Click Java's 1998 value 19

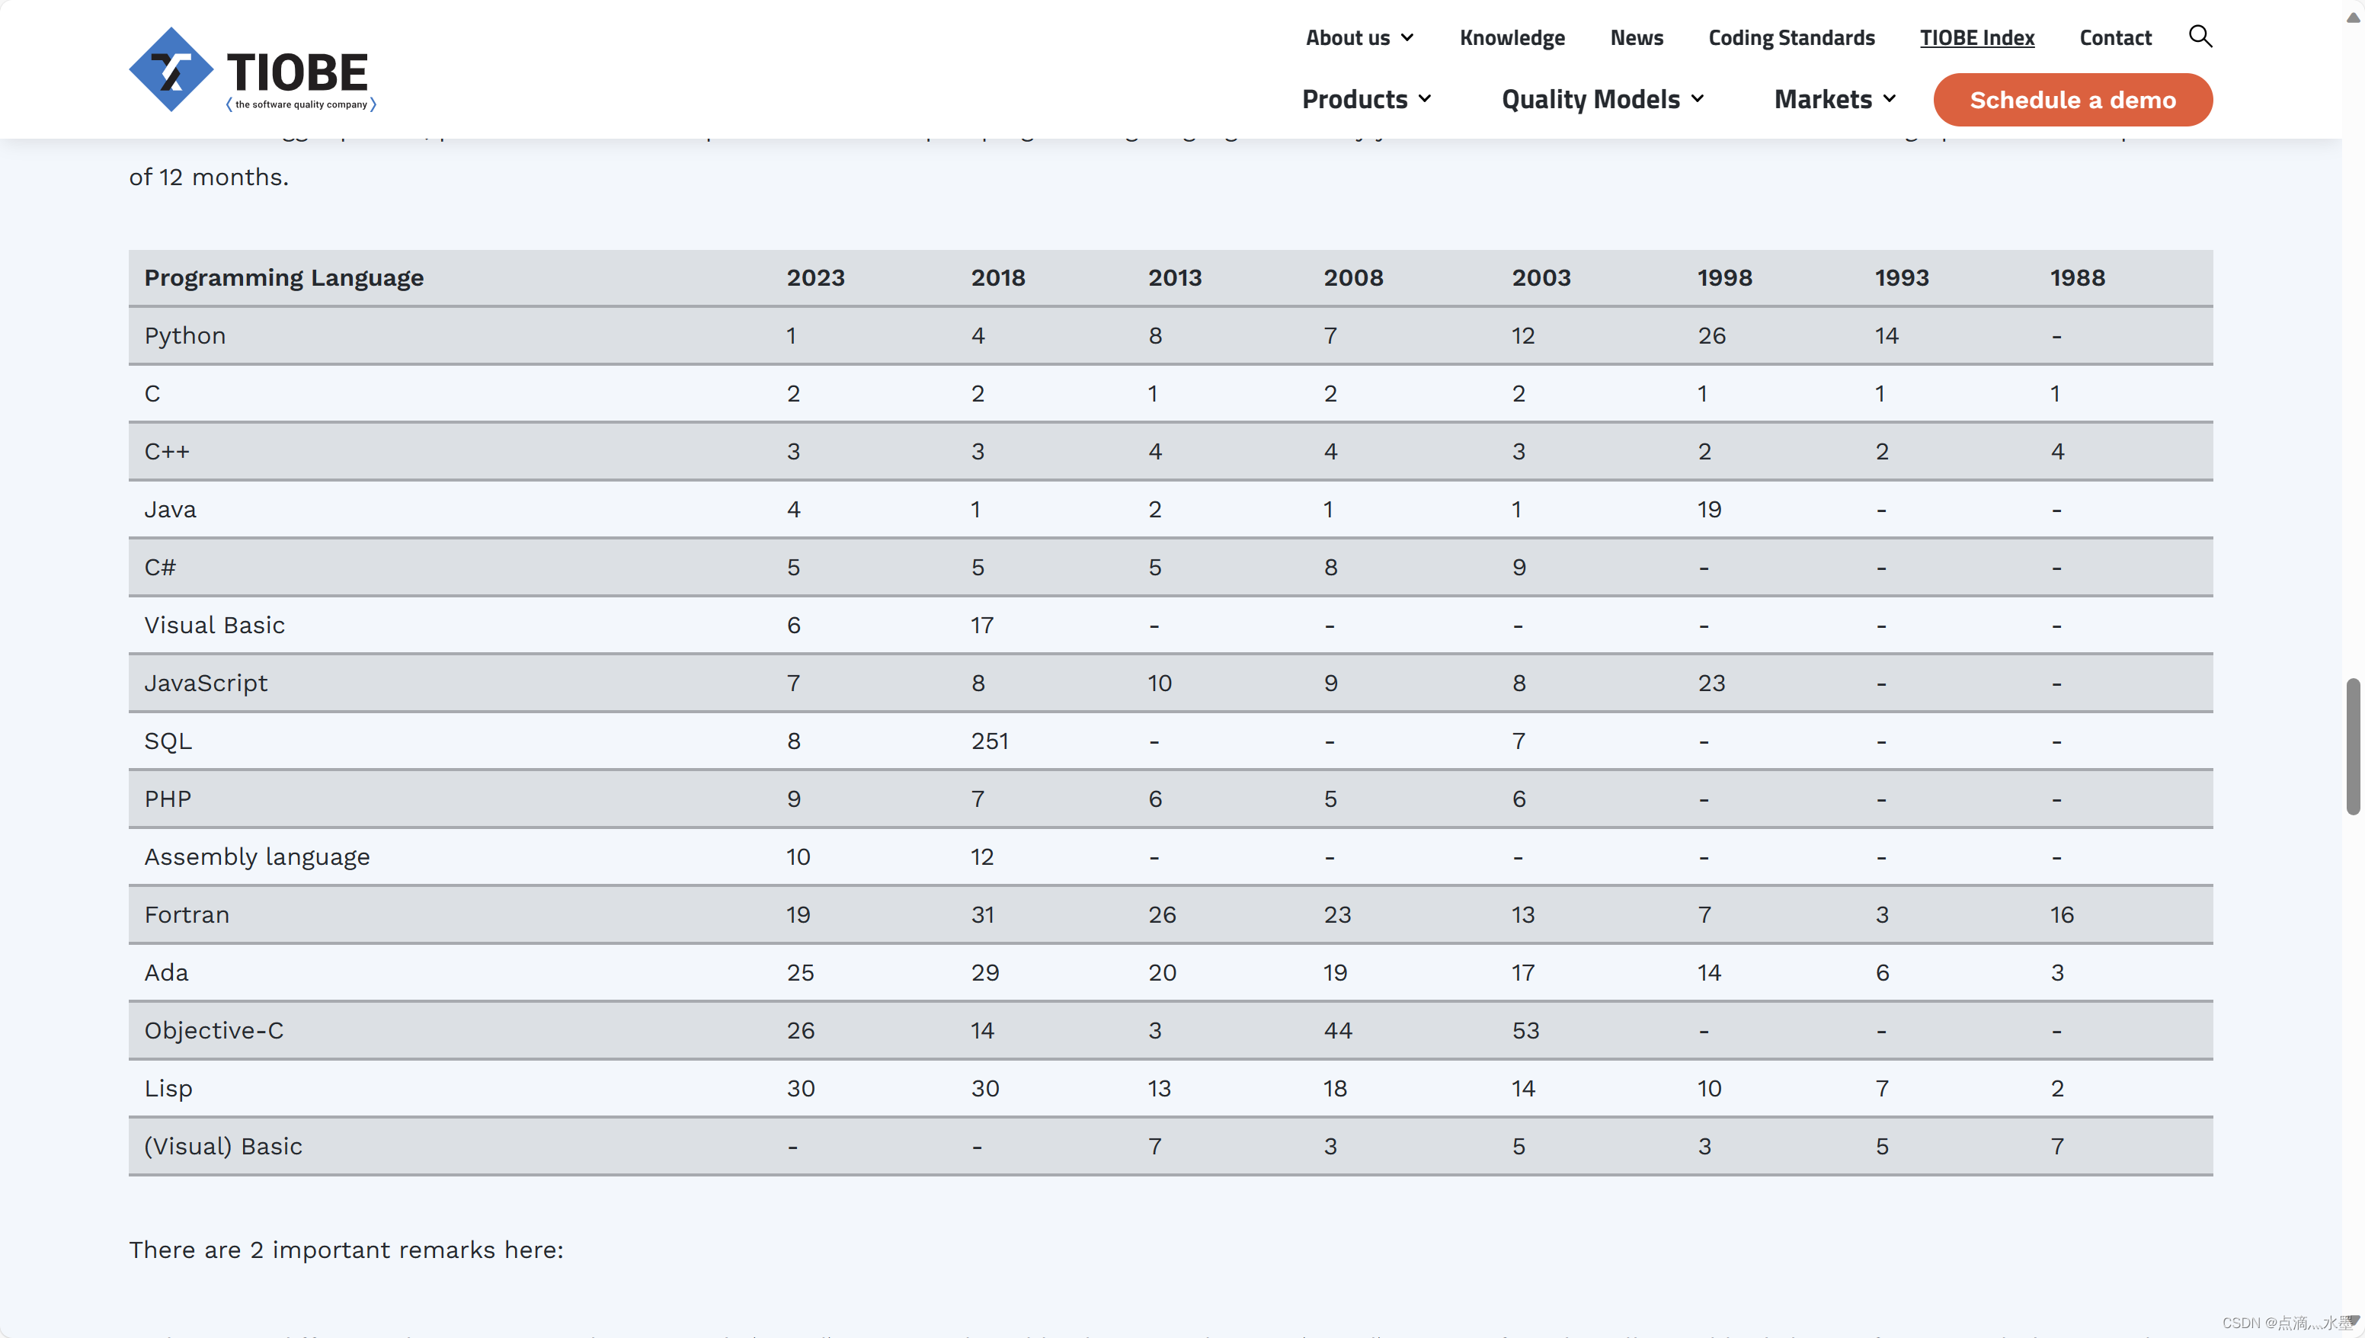point(1709,509)
